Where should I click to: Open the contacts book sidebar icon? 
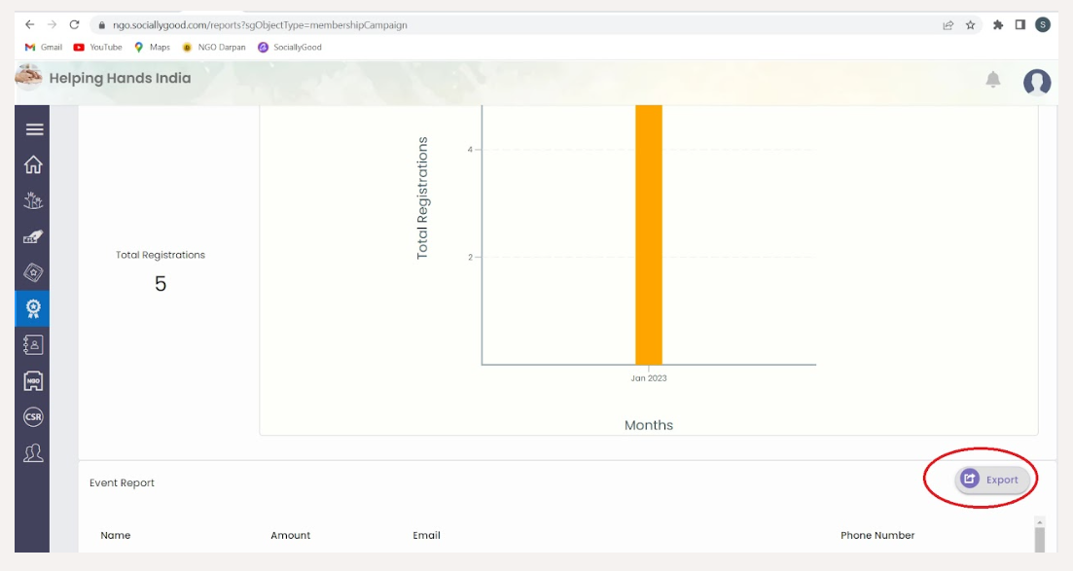coord(33,344)
